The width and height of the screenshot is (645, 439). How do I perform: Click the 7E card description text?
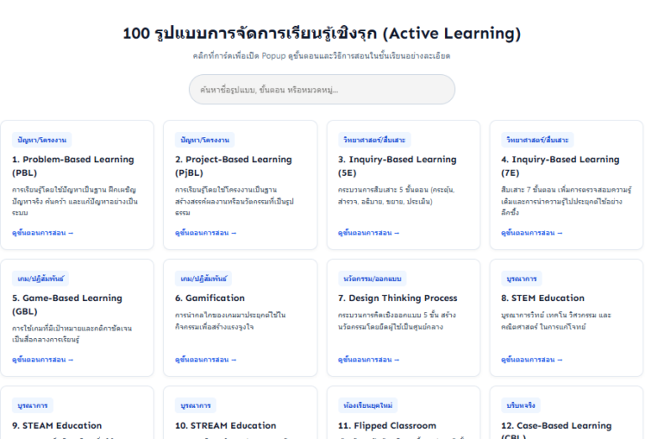click(566, 201)
